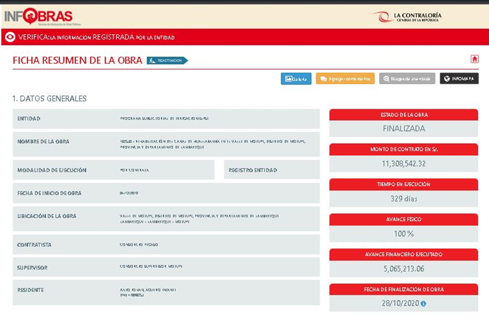
Task: Open the gray Búsqueda avanzada button
Action: click(x=407, y=79)
